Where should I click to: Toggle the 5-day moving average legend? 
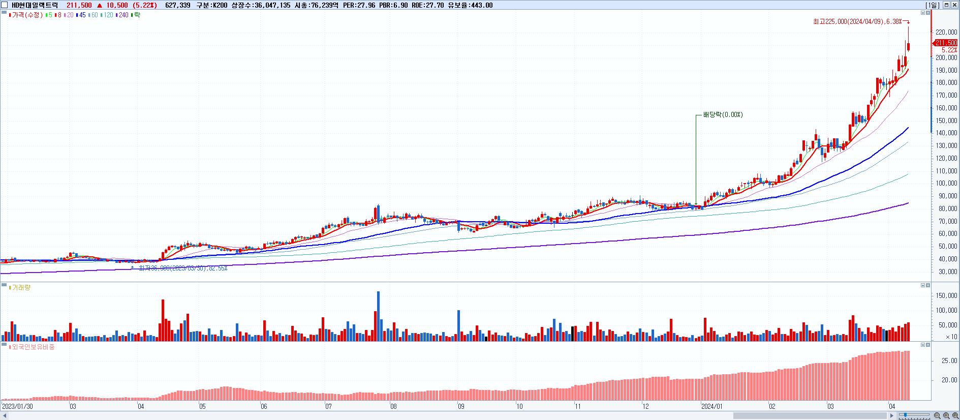(x=49, y=15)
